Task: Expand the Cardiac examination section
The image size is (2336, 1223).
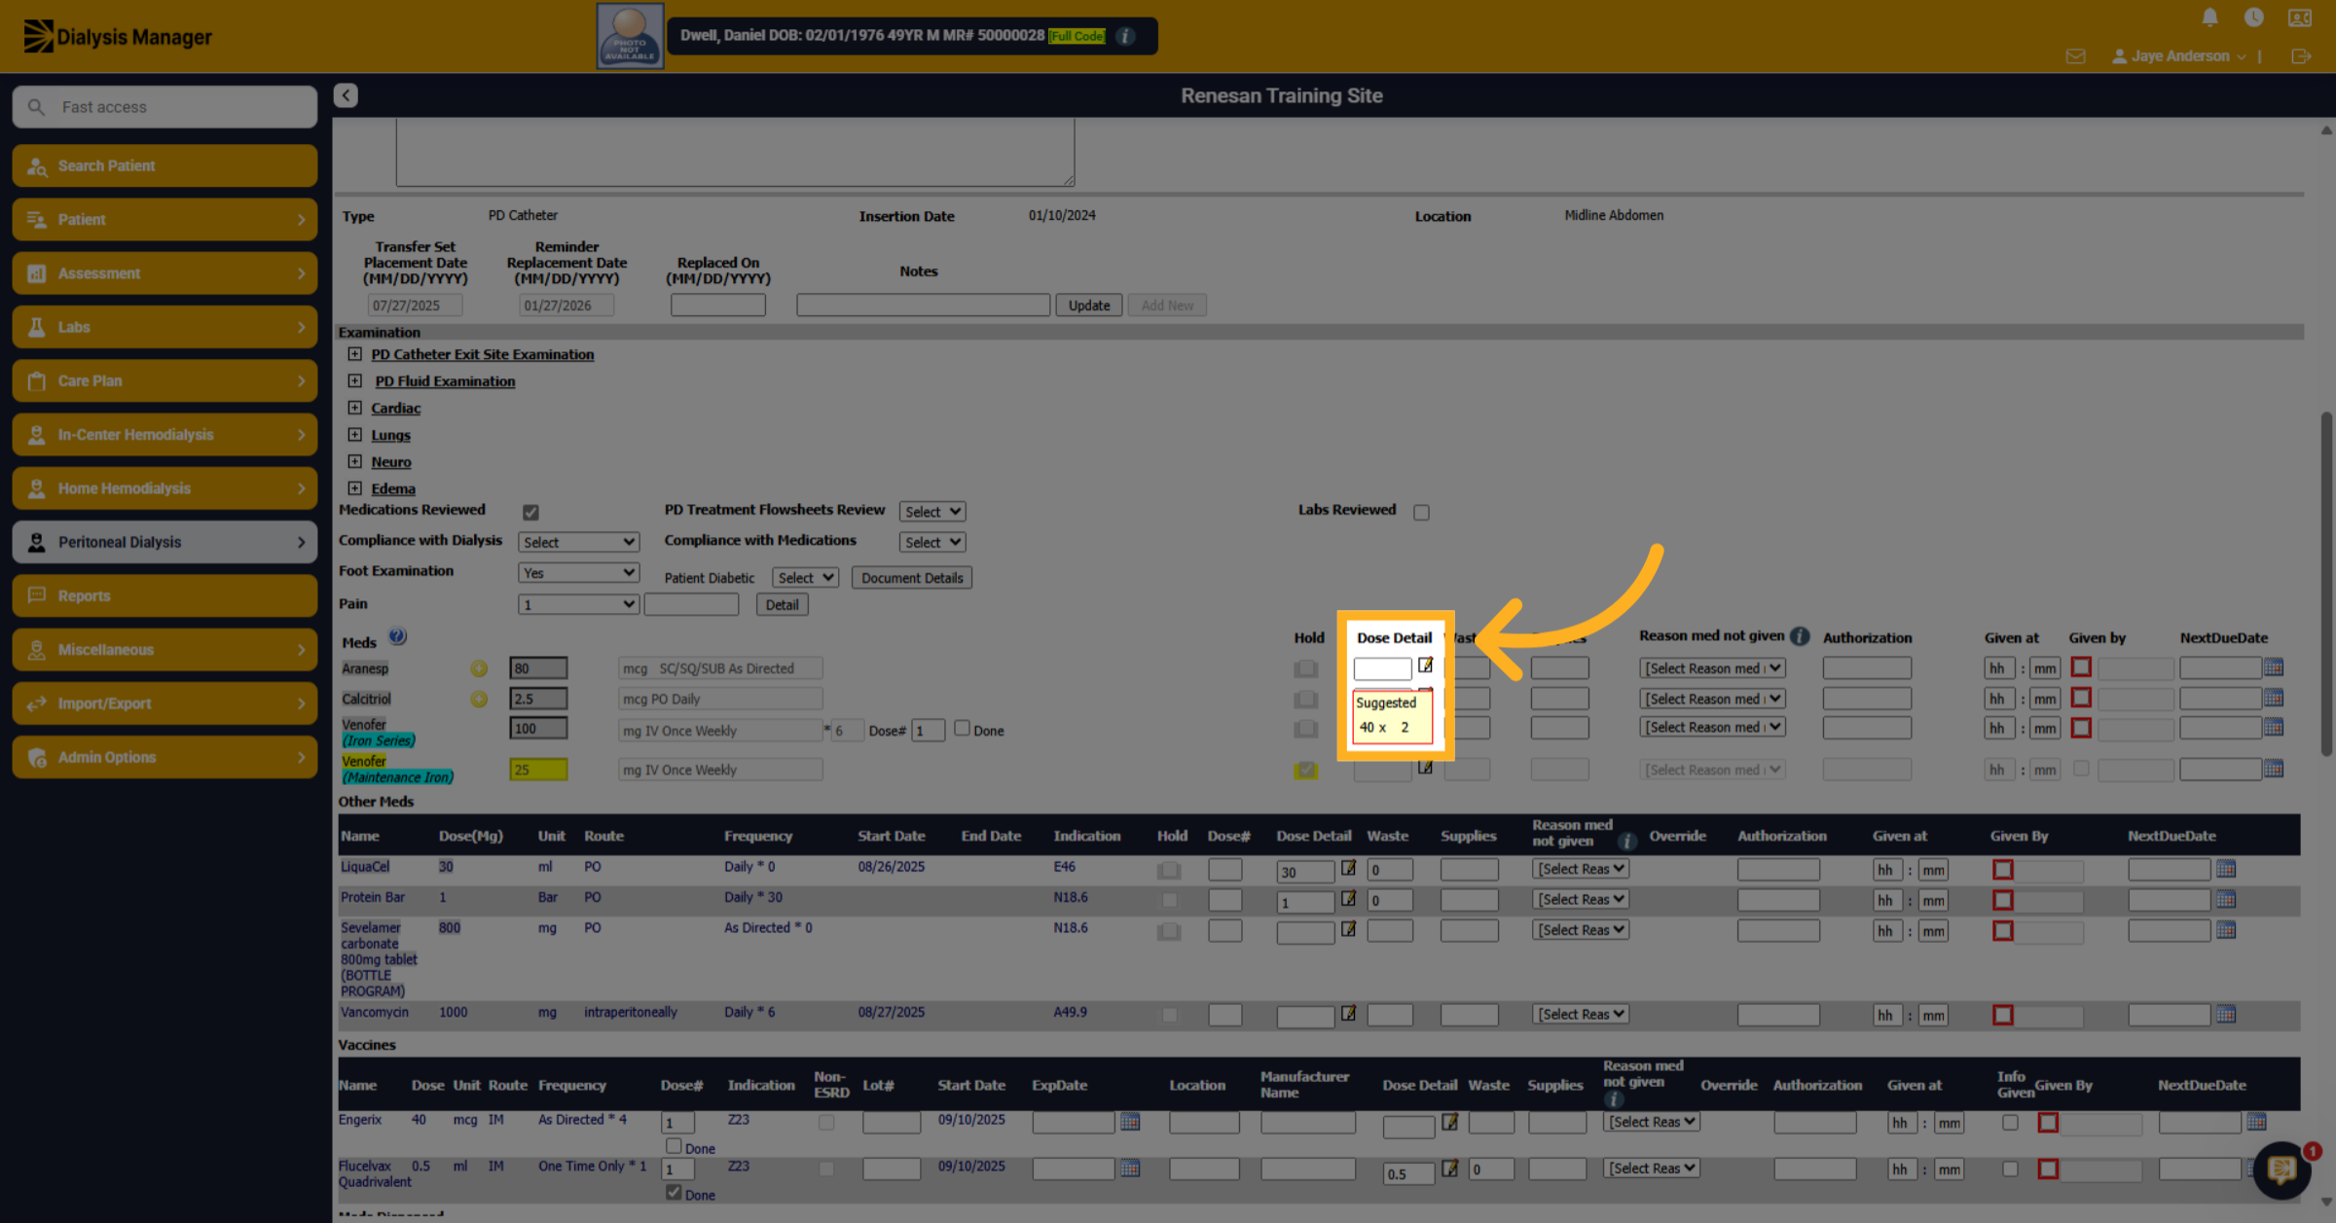Action: pyautogui.click(x=354, y=408)
